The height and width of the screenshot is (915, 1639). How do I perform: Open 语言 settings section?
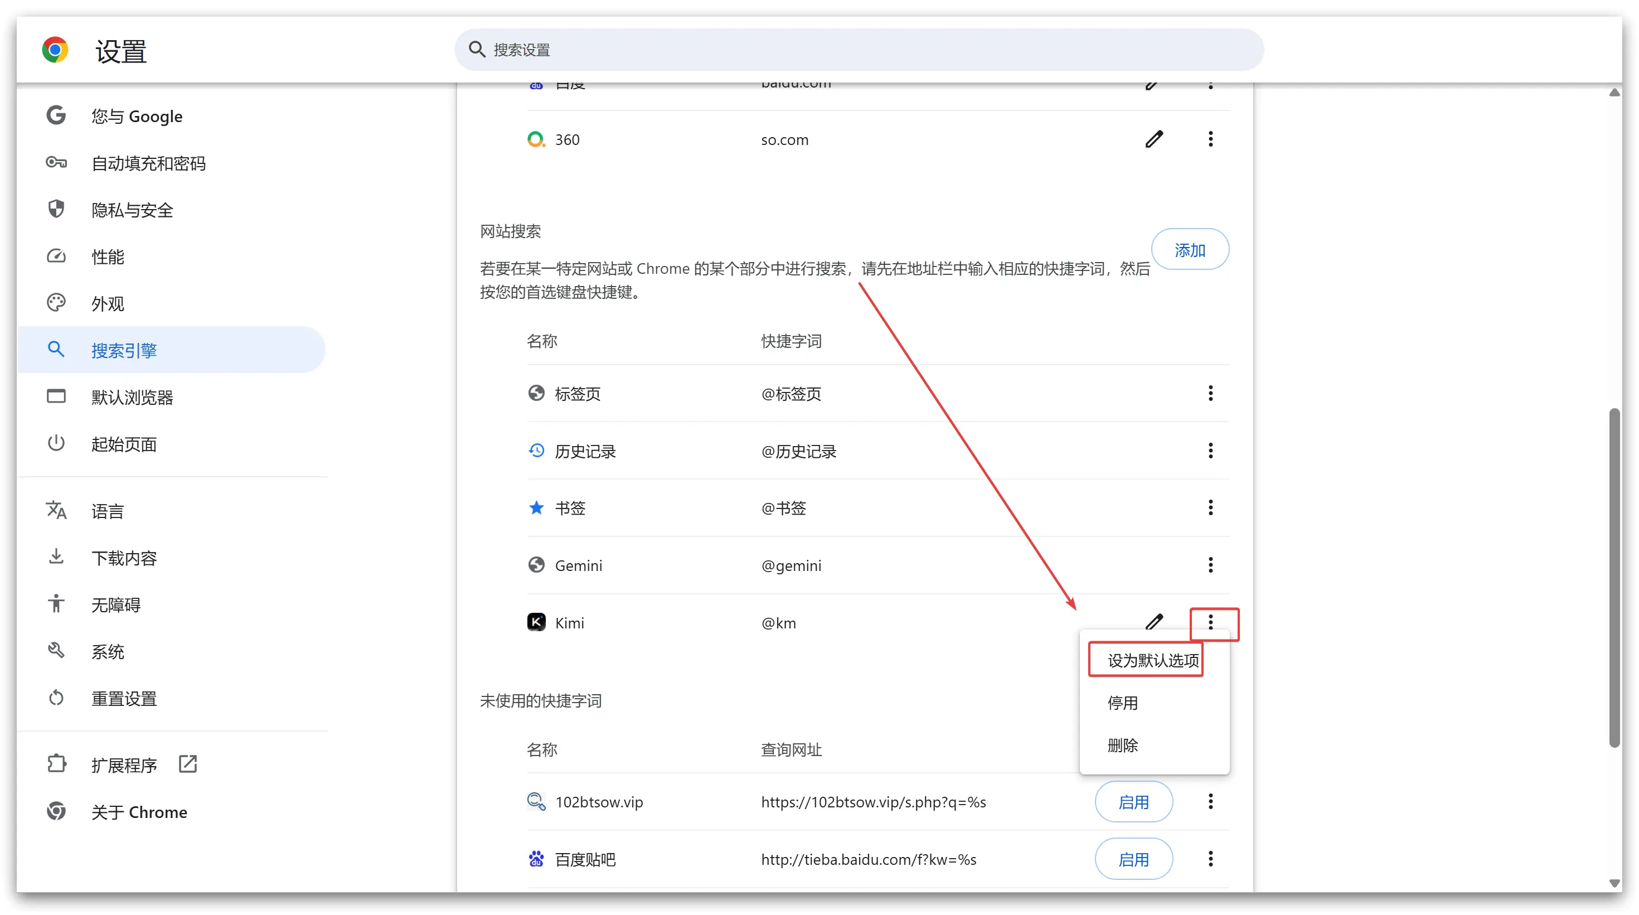172,510
